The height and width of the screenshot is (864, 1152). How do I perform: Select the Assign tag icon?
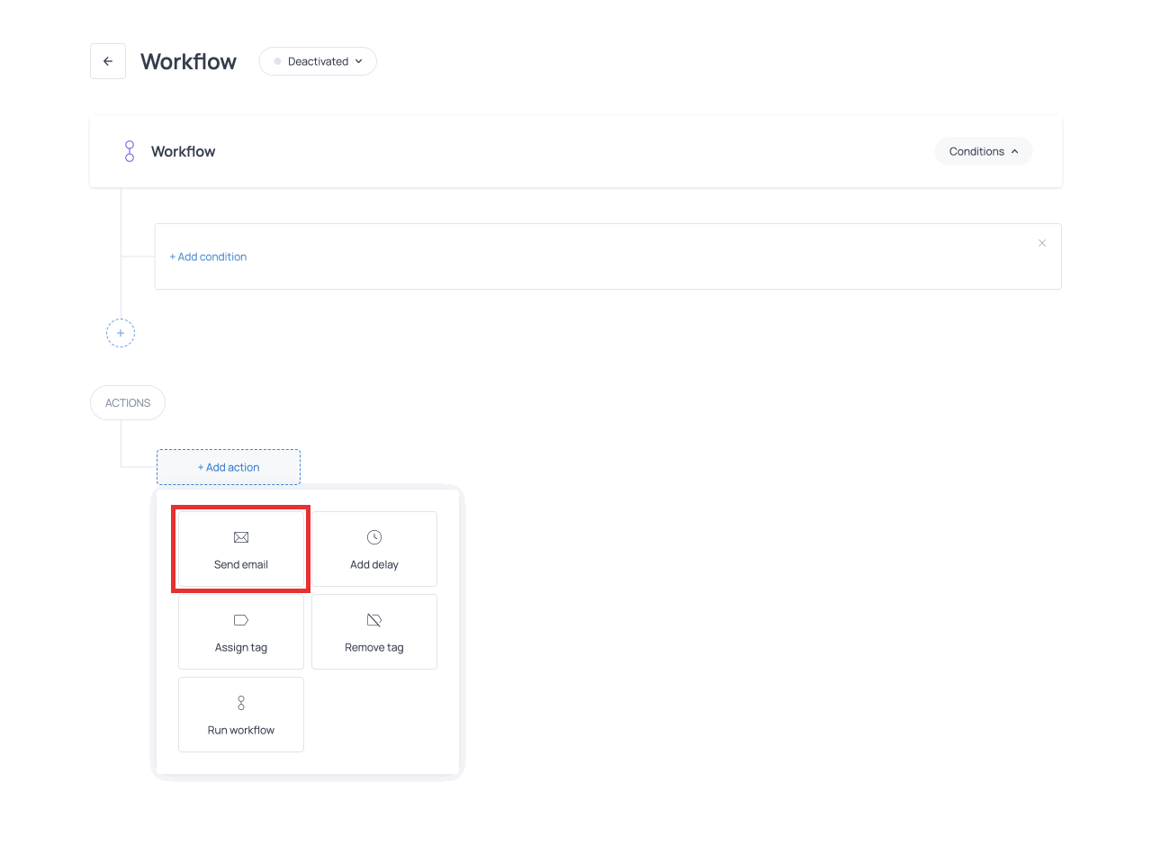240,619
